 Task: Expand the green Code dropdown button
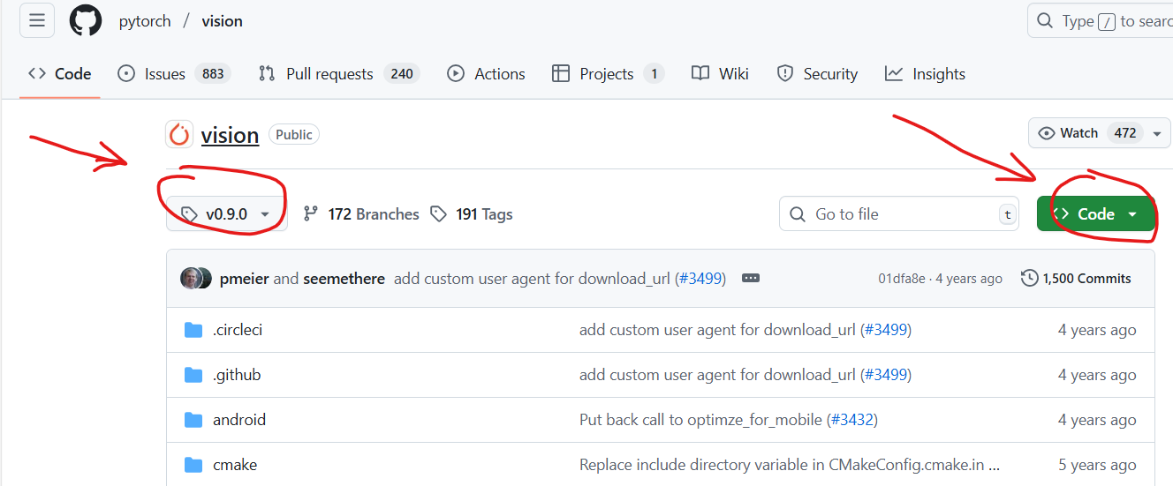[x=1096, y=214]
